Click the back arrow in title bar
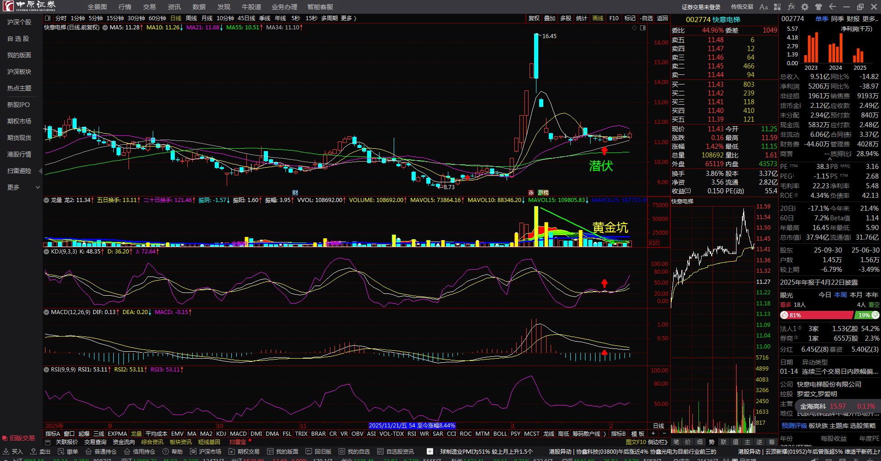Viewport: 881px width, 461px height. coord(832,7)
